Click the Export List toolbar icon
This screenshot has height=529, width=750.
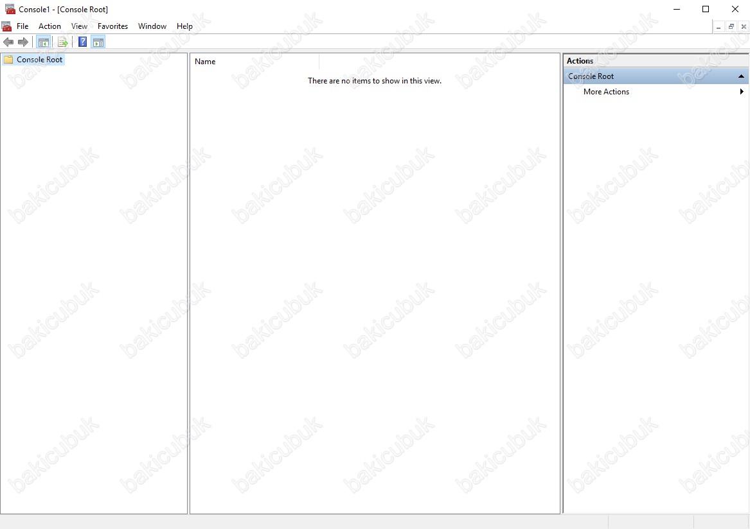point(62,42)
